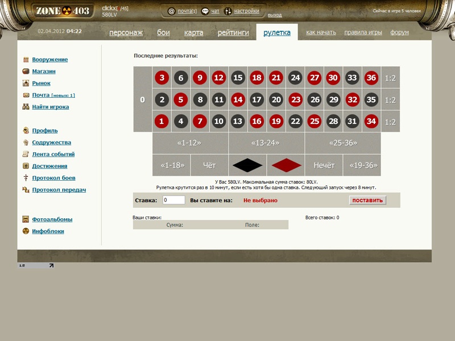Click the Ставка amount input field
The image size is (455, 341).
click(x=173, y=200)
